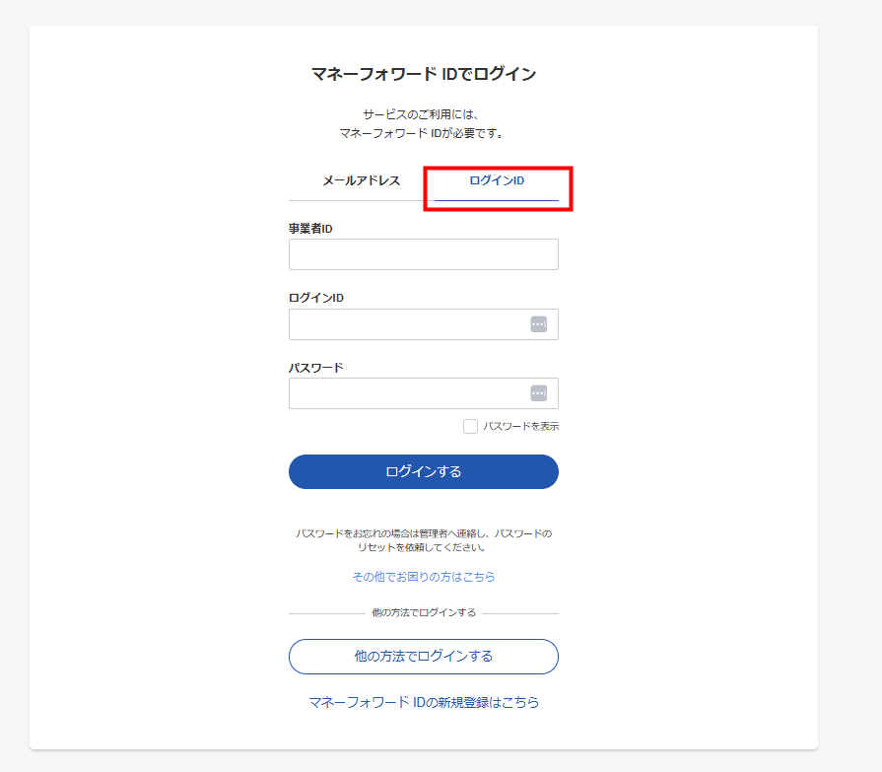882x772 pixels.
Task: Click the 事業者ID text input box
Action: 423,254
